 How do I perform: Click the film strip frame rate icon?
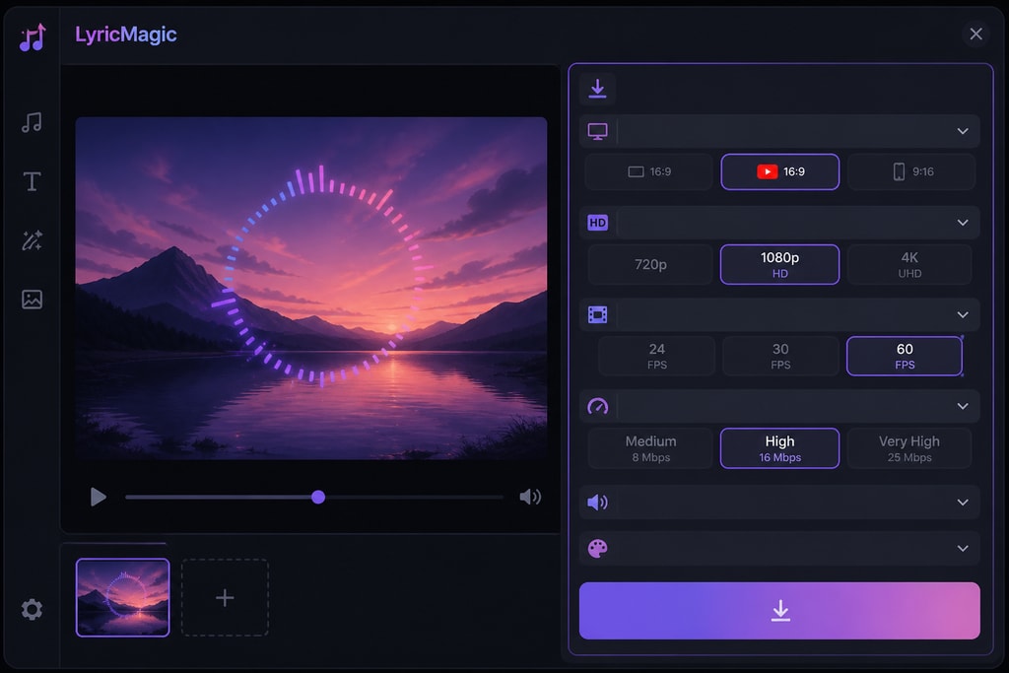click(597, 314)
